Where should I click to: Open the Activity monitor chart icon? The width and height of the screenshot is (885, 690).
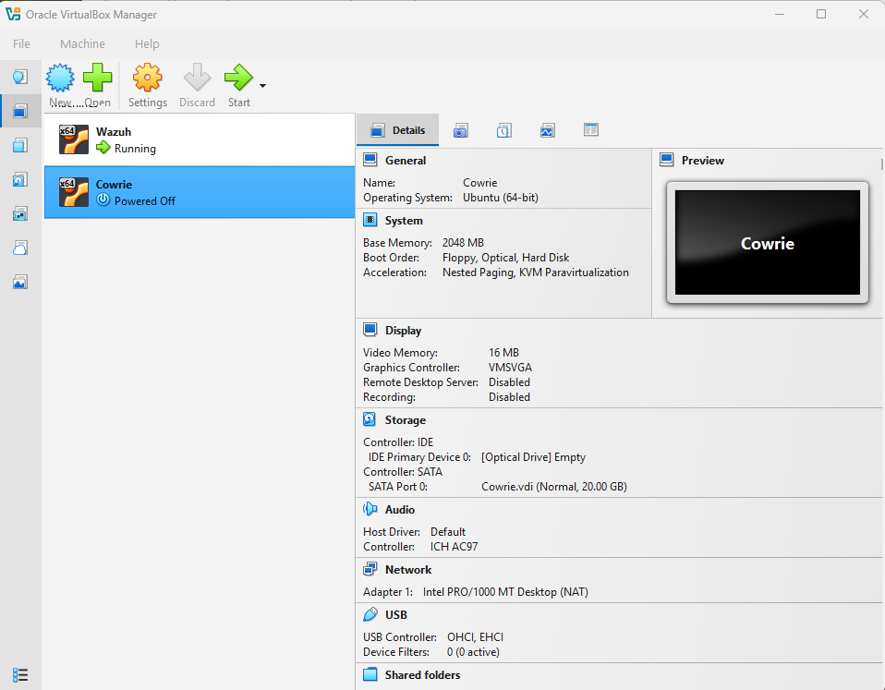tap(547, 130)
